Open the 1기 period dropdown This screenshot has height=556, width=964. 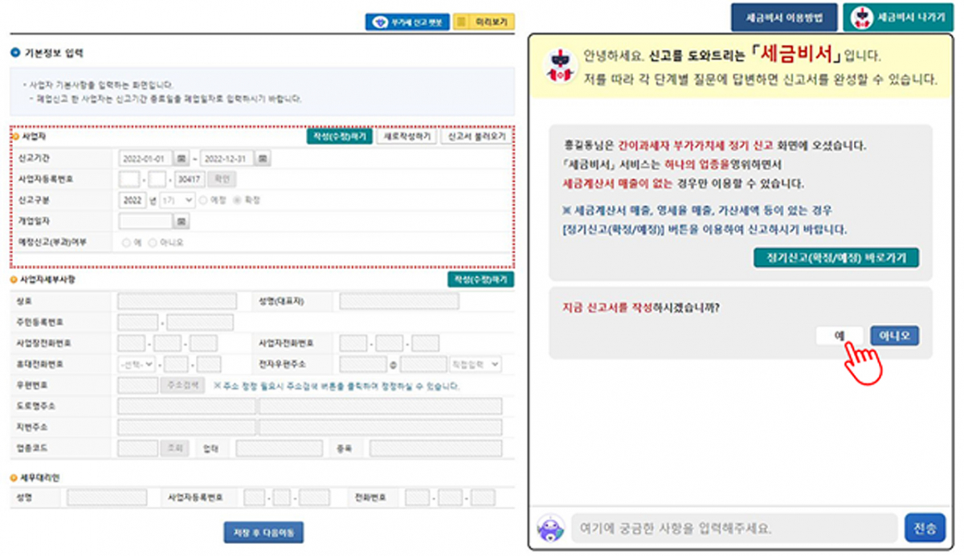click(x=177, y=200)
